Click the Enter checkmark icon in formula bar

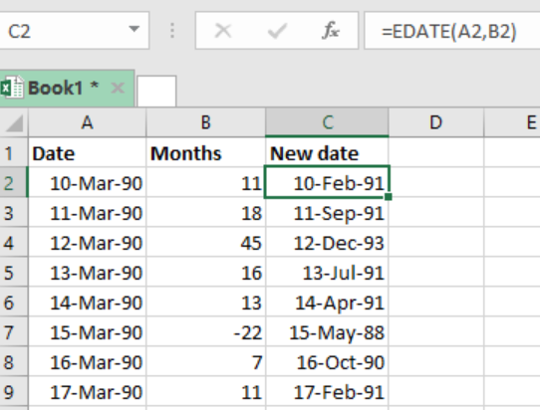[277, 31]
